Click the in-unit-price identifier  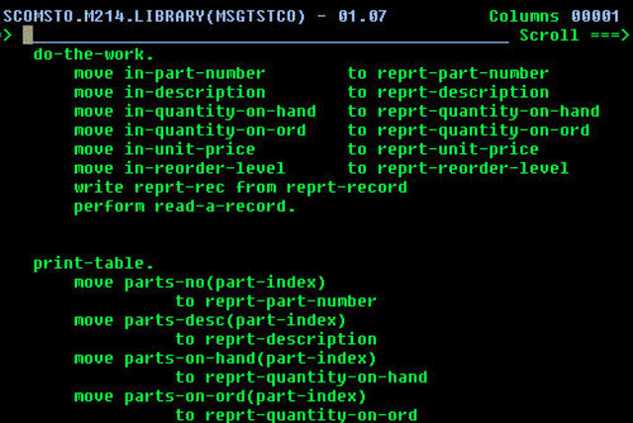point(190,150)
